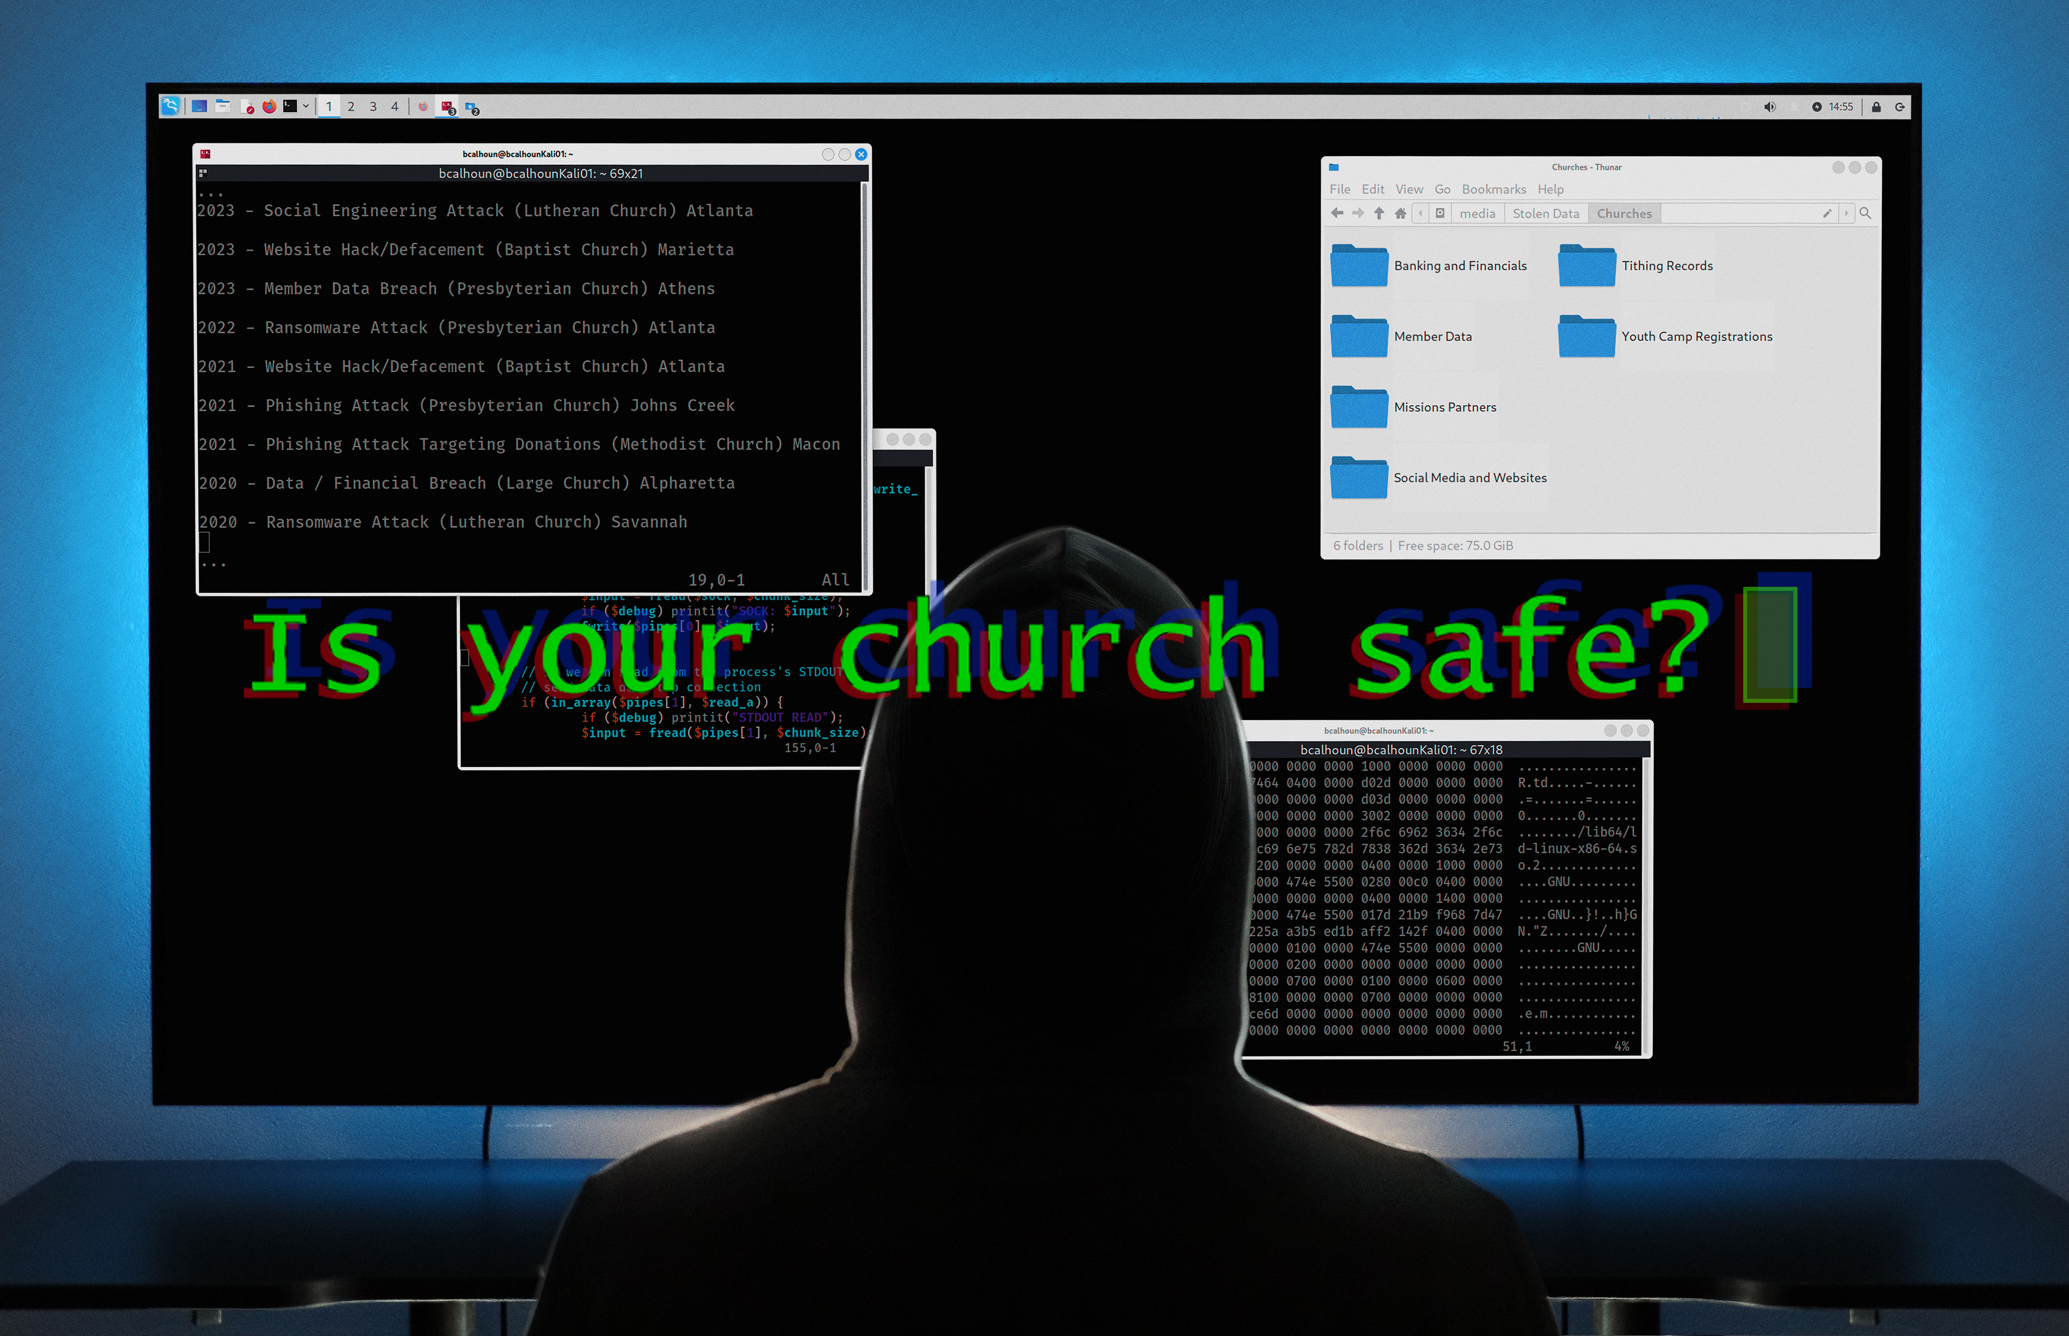Click the terminal icon in top-left terminal title bar
The height and width of the screenshot is (1336, 2069).
click(206, 154)
